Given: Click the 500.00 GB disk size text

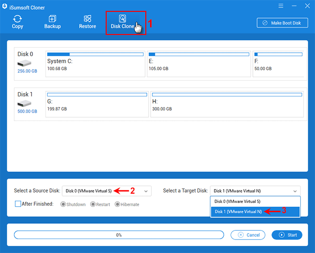Looking at the screenshot, I should [x=27, y=111].
